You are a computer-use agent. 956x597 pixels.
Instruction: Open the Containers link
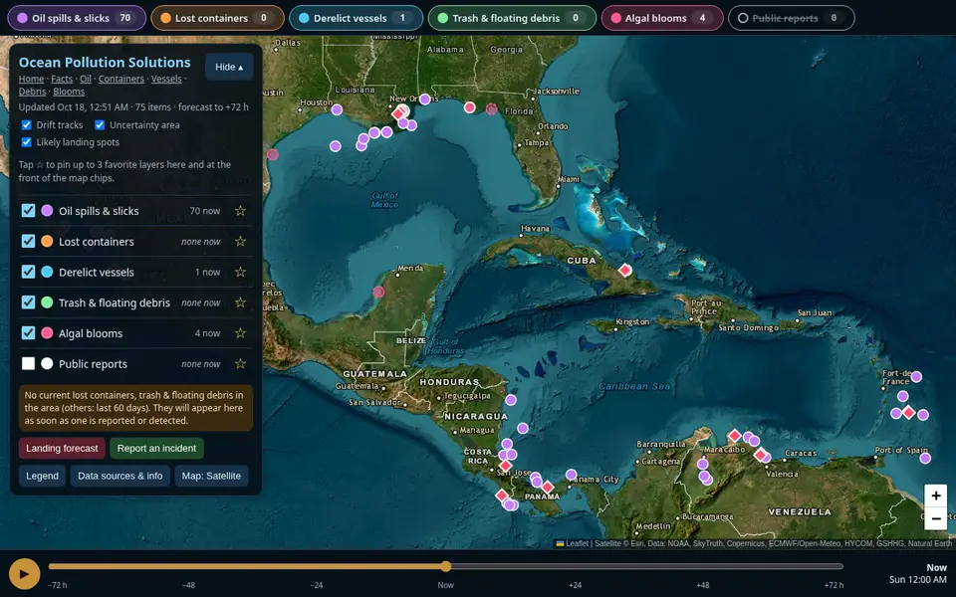click(121, 79)
